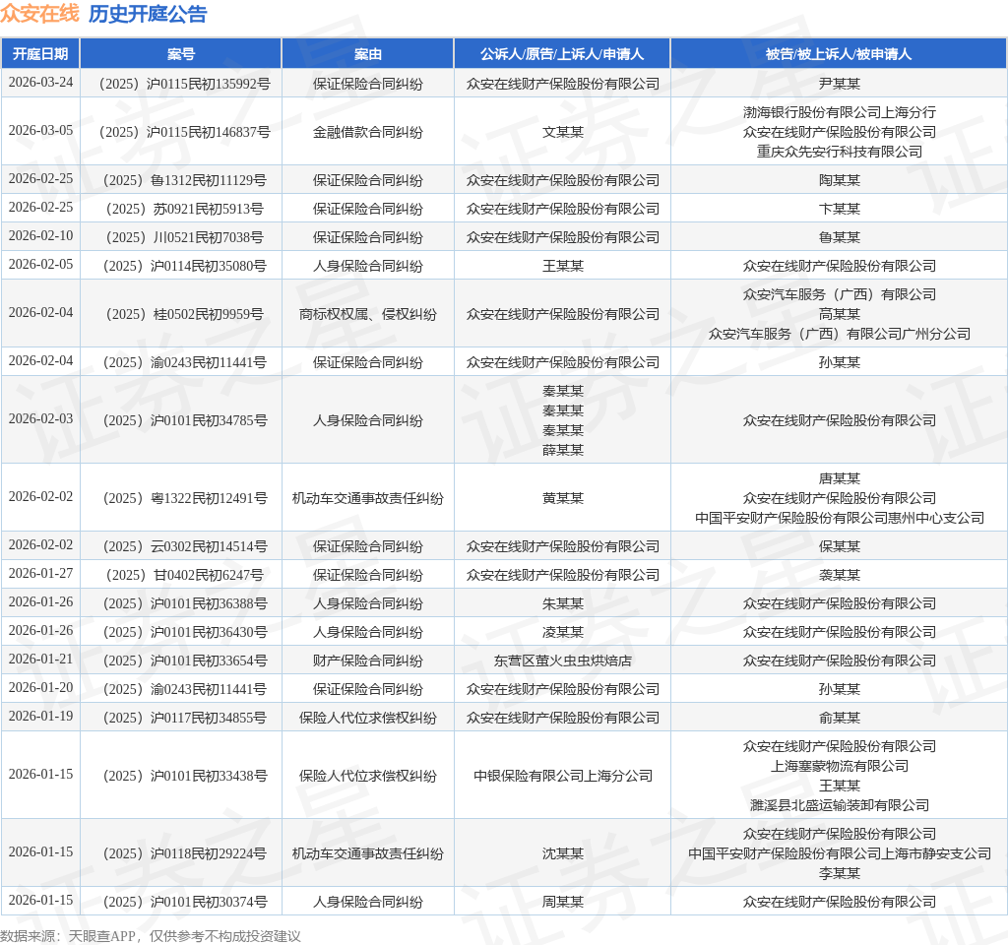Viewport: 1008px width, 945px height.
Task: Select case number 沪0117民初34855号
Action: pos(184,717)
